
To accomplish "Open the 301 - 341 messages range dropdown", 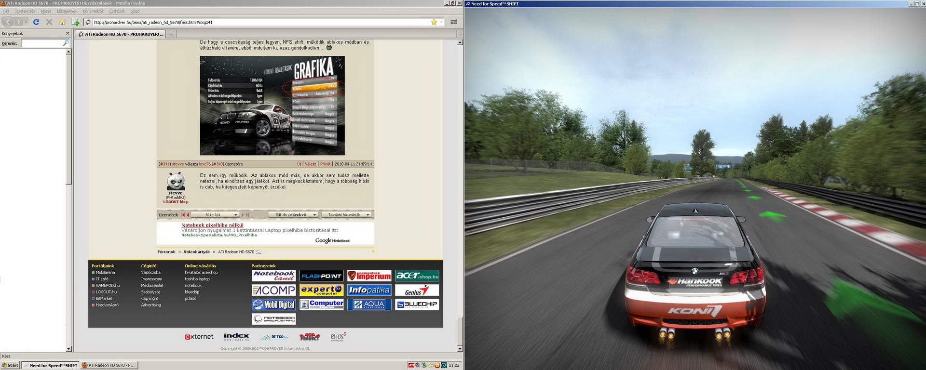I will 215,215.
